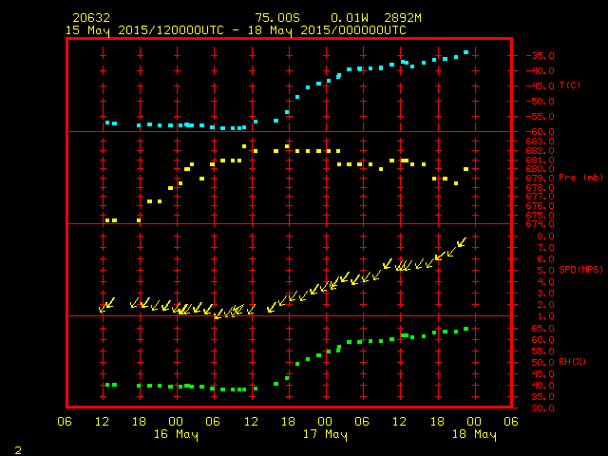608x456 pixels.
Task: Select RH axis value 40.0 without minus sign
Action: point(542,386)
